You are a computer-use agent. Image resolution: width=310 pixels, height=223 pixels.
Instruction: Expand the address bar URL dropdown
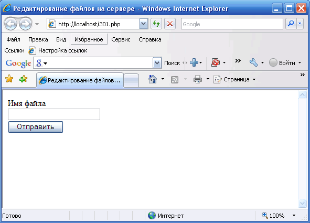pyautogui.click(x=143, y=24)
